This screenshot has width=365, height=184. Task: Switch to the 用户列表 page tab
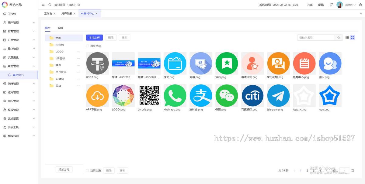click(67, 13)
